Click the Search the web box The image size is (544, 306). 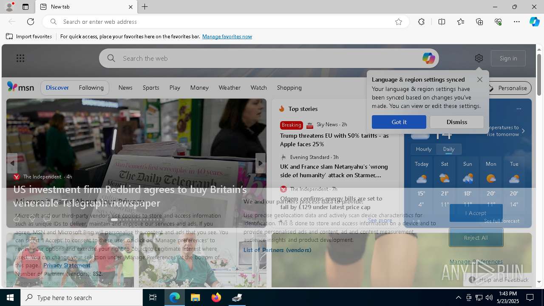pyautogui.click(x=269, y=58)
